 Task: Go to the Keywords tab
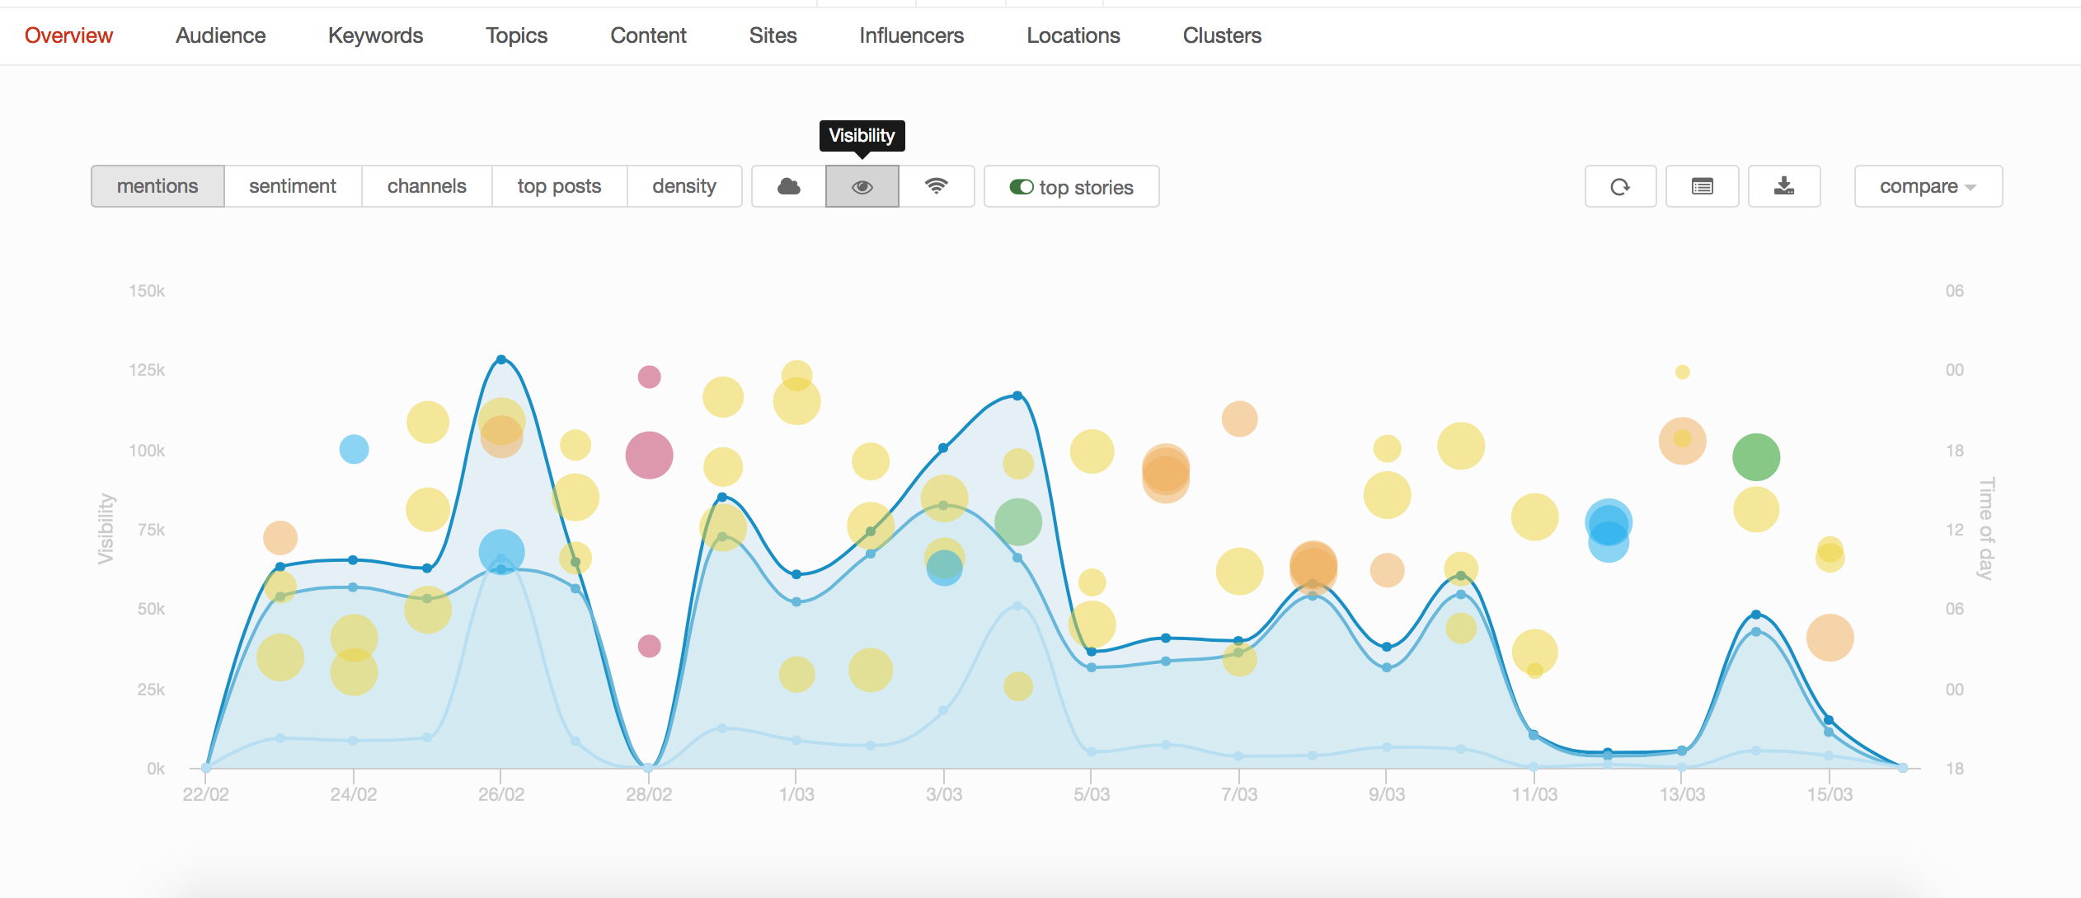375,35
